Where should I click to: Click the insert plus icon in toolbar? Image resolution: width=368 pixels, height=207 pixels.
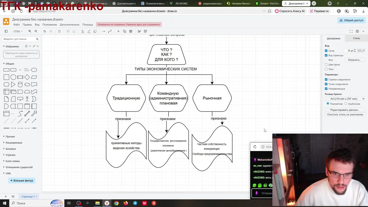118,31
